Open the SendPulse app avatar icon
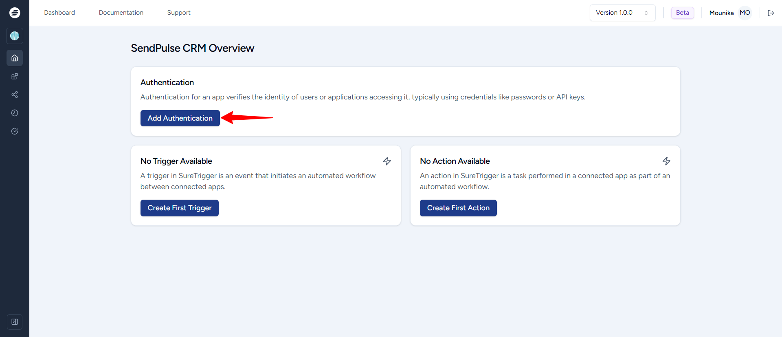 pos(15,36)
